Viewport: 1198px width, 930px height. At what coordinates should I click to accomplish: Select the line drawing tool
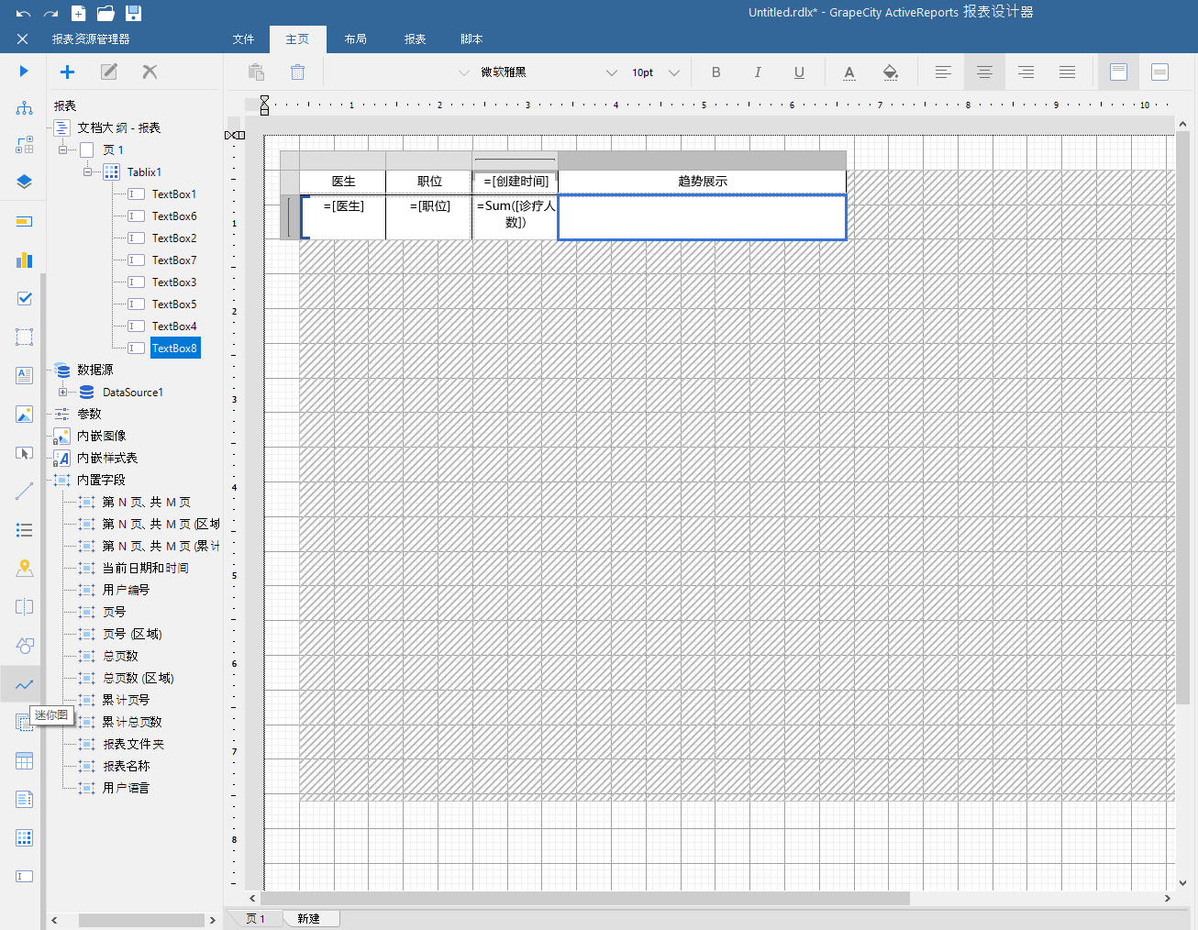point(24,492)
